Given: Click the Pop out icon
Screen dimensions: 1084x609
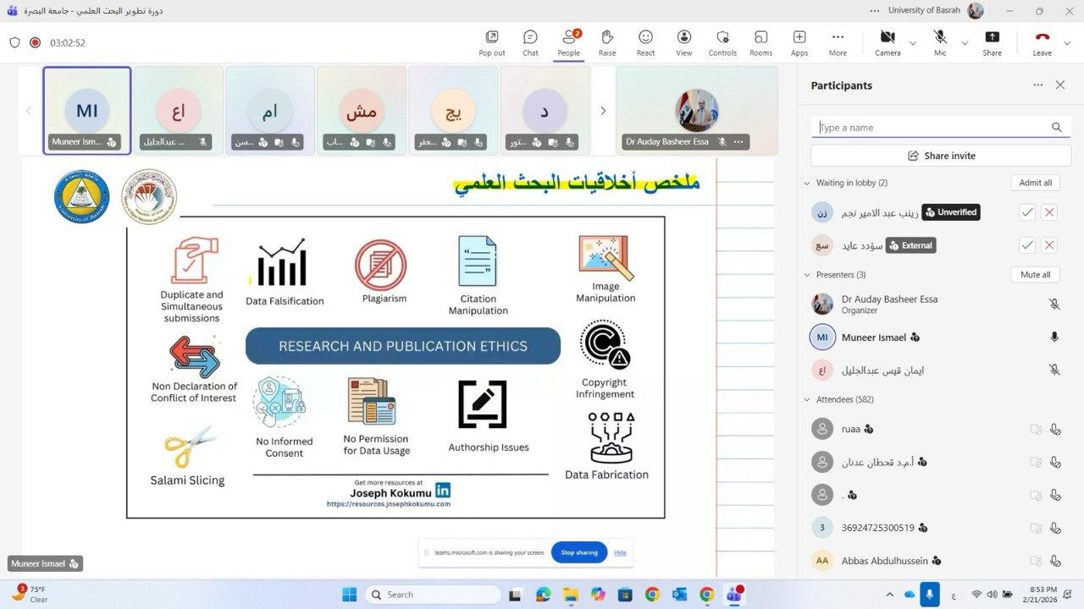Looking at the screenshot, I should pyautogui.click(x=491, y=42).
